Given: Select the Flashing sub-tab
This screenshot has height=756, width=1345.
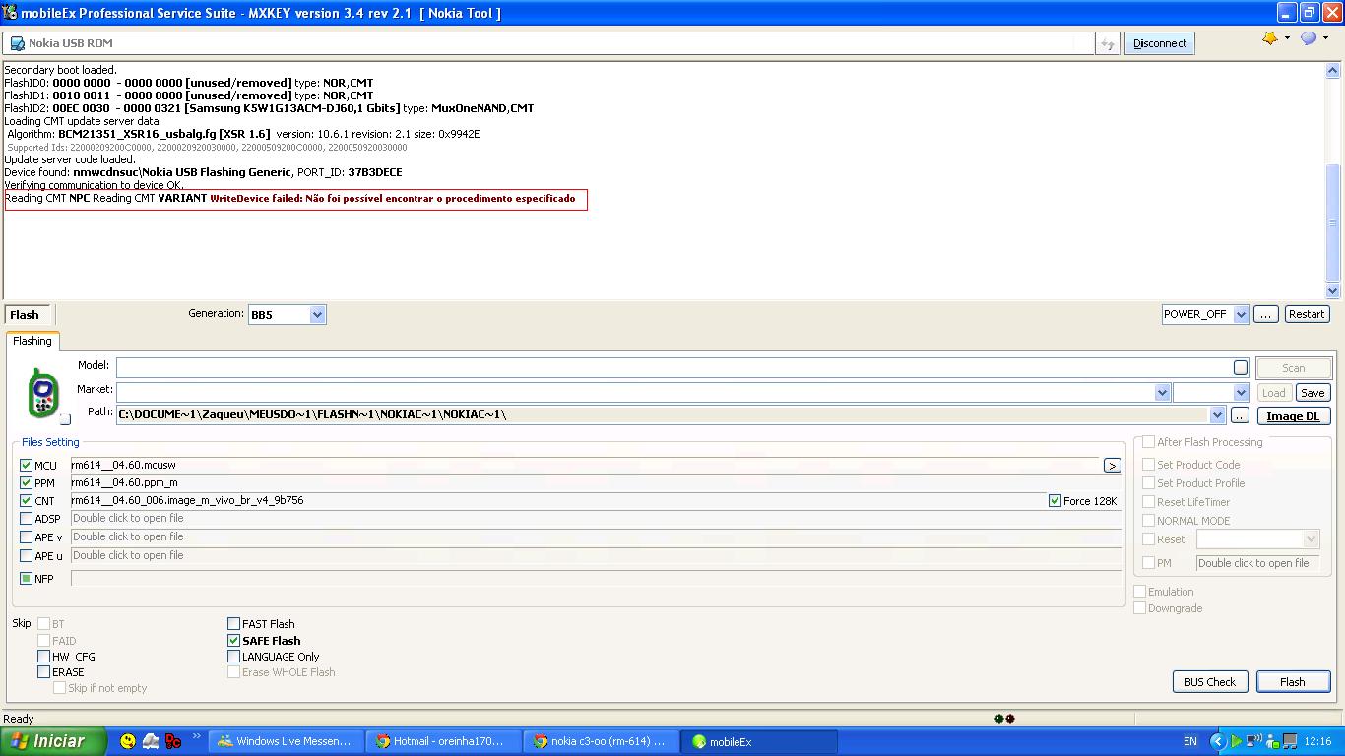Looking at the screenshot, I should [32, 341].
